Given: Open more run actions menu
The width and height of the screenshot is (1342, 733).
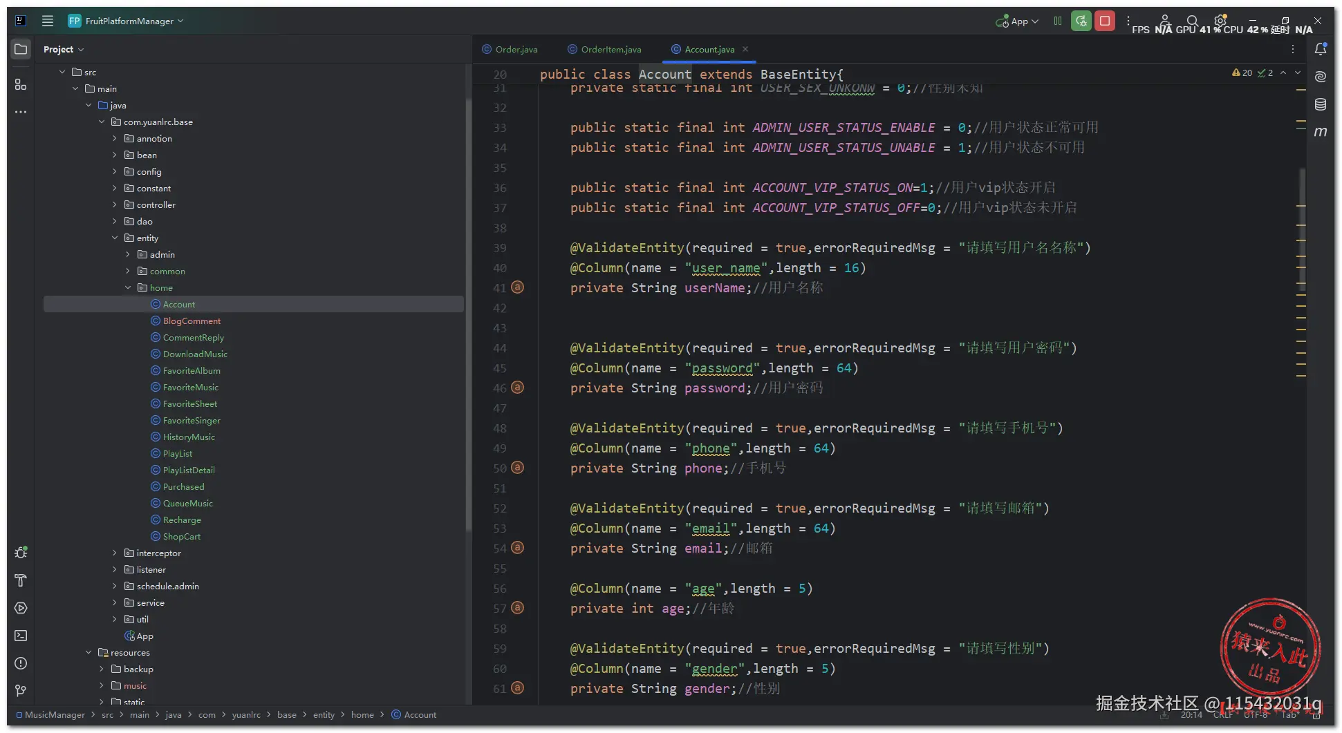Looking at the screenshot, I should [1128, 21].
